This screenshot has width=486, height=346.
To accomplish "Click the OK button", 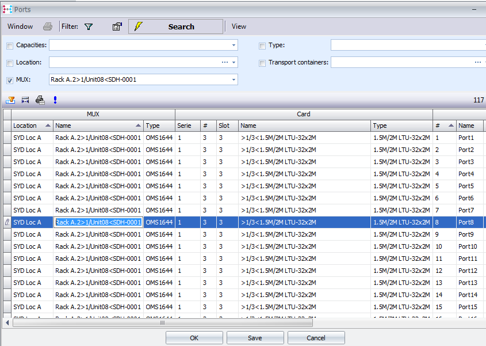I will coord(194,338).
